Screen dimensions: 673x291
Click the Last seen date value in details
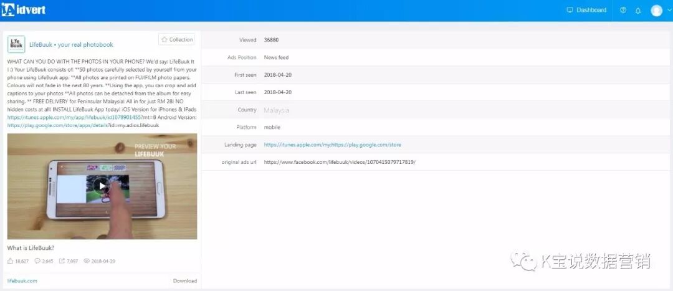coord(278,92)
